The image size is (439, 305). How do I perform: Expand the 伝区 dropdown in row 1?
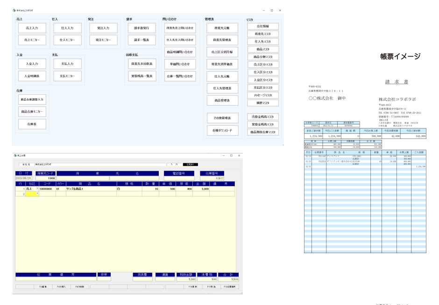point(37,189)
